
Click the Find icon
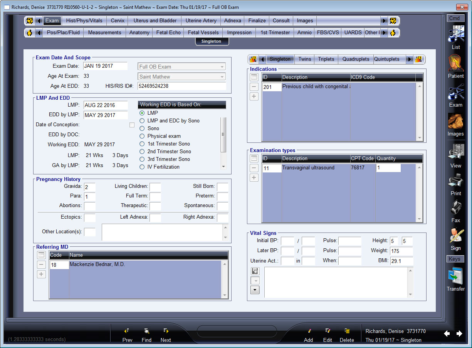click(x=146, y=331)
